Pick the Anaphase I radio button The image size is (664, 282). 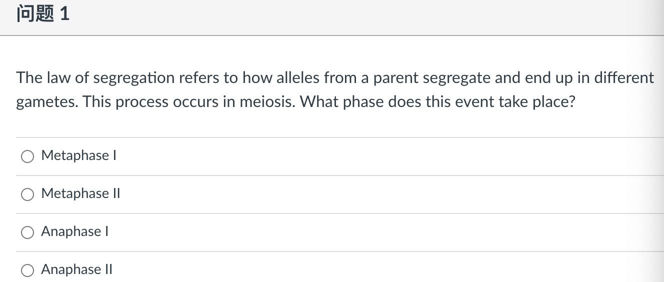pos(27,232)
